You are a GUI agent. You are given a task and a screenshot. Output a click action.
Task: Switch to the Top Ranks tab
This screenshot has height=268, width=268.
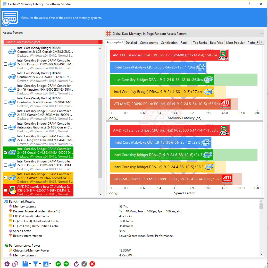coord(200,42)
